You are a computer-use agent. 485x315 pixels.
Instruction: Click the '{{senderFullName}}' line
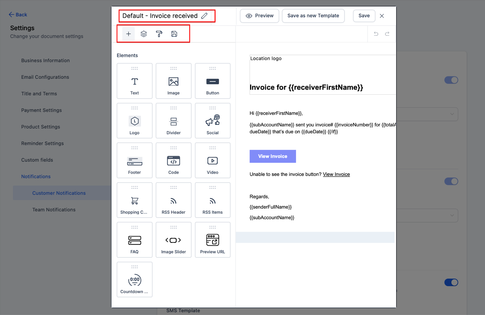(271, 207)
